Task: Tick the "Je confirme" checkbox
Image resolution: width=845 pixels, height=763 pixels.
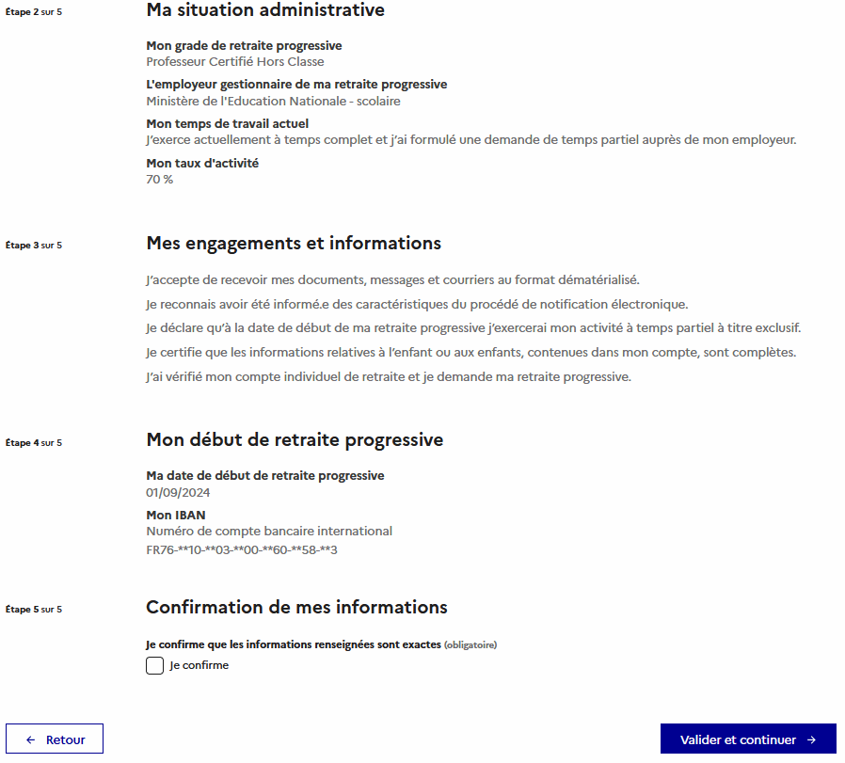Action: coord(155,666)
